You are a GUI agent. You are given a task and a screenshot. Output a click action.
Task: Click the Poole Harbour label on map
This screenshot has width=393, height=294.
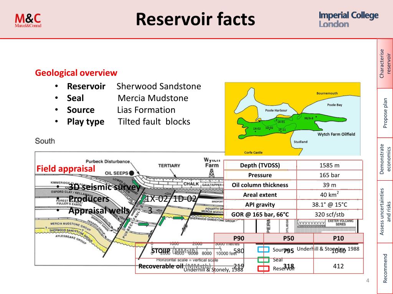point(276,110)
